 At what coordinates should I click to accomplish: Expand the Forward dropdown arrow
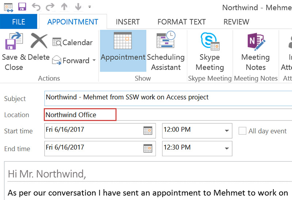[94, 61]
